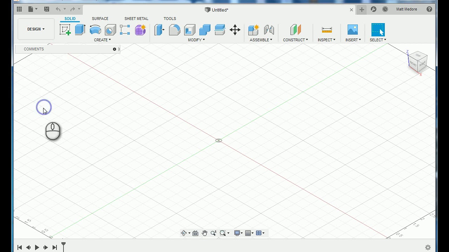Switch to the TOOLS tab
Image resolution: width=449 pixels, height=252 pixels.
pos(170,19)
